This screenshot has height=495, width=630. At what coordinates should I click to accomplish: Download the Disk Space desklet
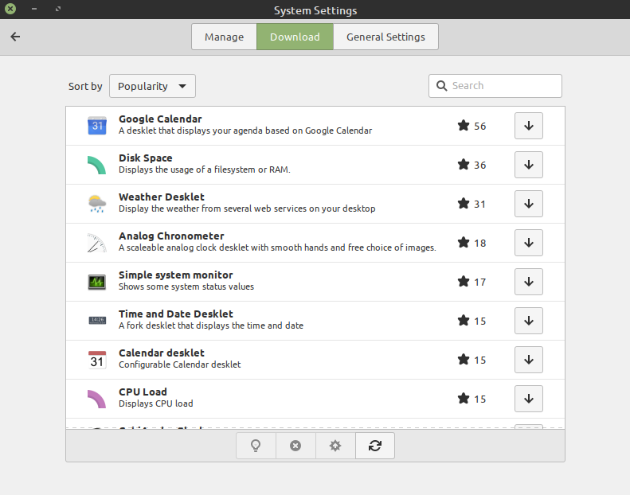529,165
